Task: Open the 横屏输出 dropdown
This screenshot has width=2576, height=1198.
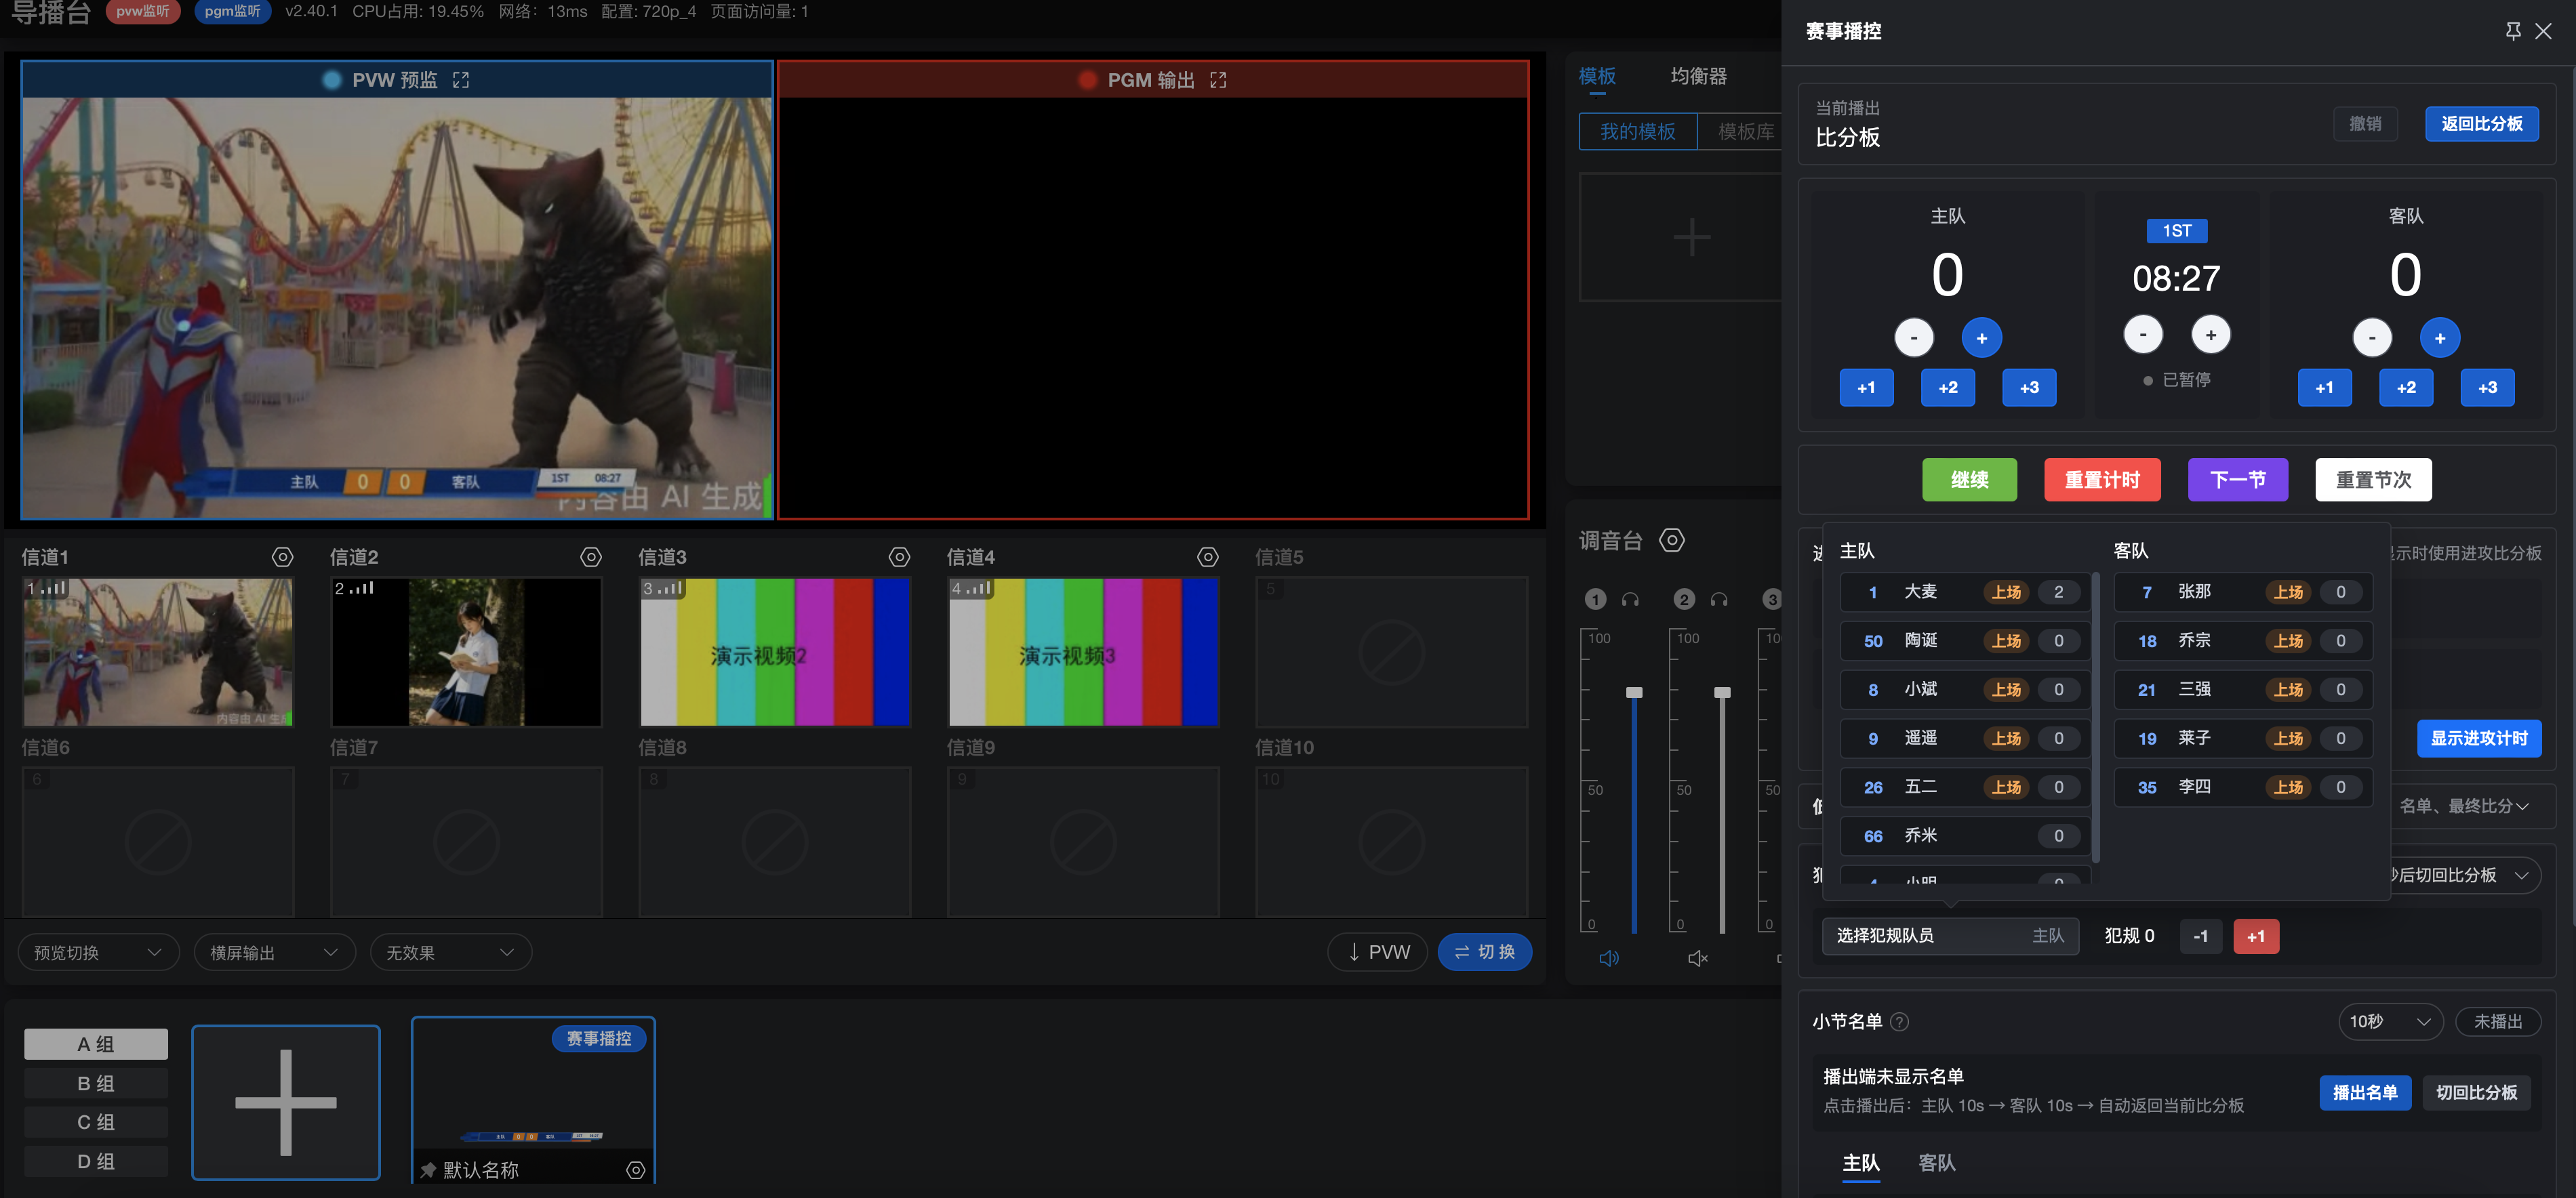Action: click(x=274, y=952)
